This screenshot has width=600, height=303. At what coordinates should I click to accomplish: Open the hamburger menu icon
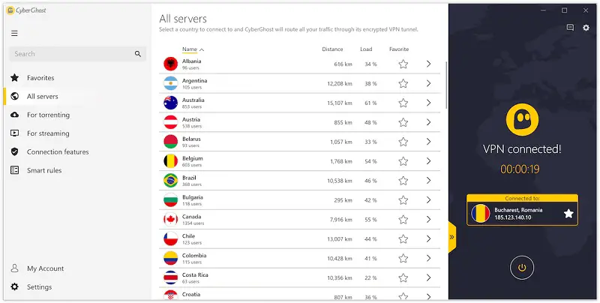click(x=14, y=33)
